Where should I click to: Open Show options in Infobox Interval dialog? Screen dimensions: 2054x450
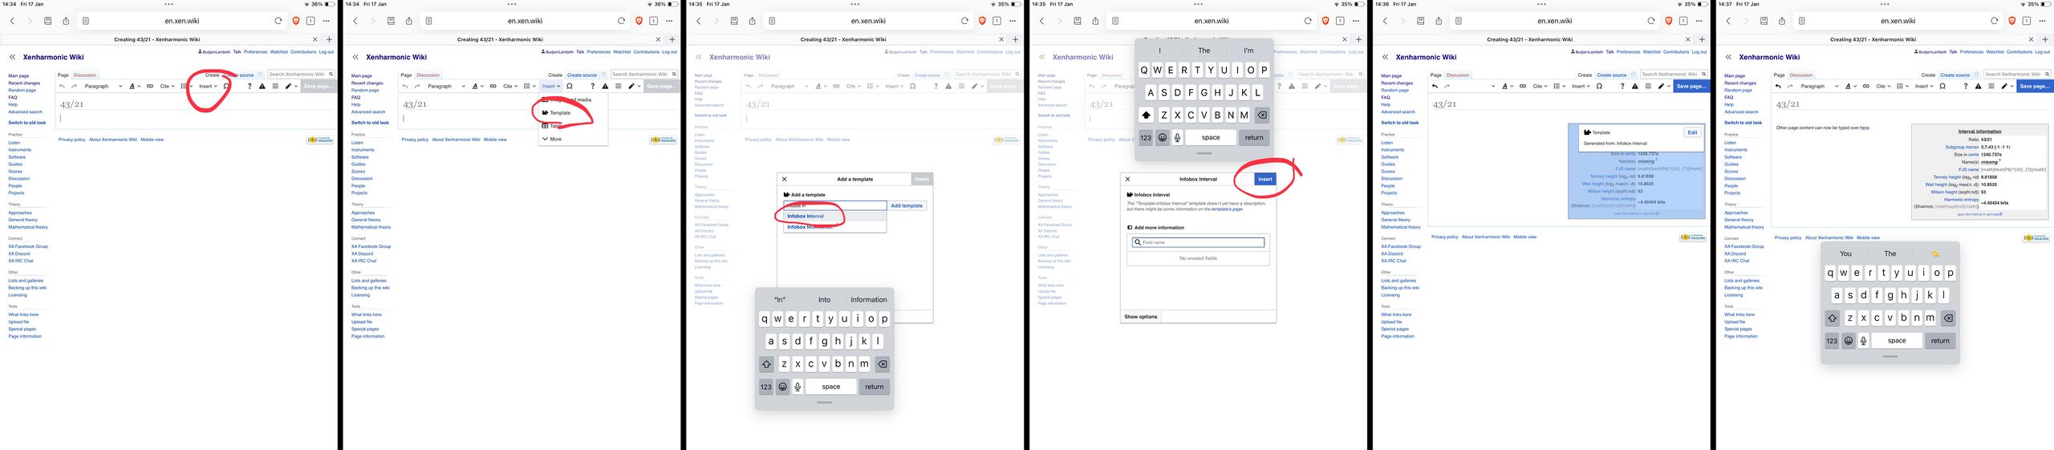(1140, 317)
